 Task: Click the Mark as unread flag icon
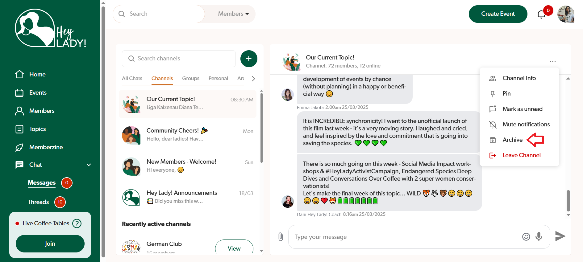tap(493, 109)
